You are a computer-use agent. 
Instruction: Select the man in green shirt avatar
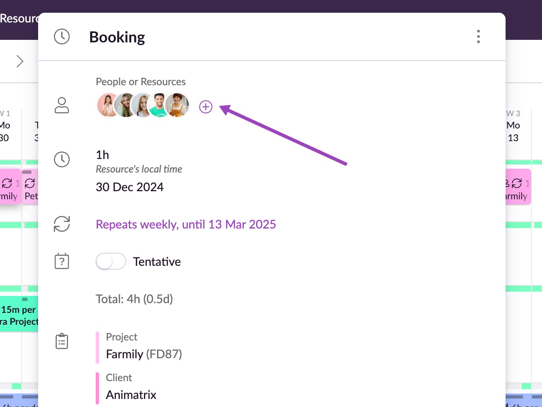160,105
